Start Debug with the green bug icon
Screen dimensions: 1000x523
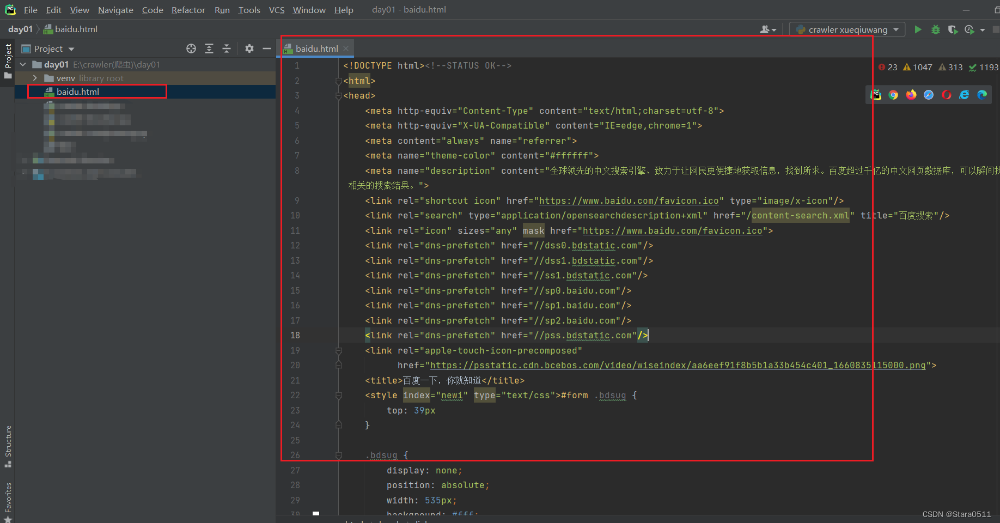(x=936, y=29)
